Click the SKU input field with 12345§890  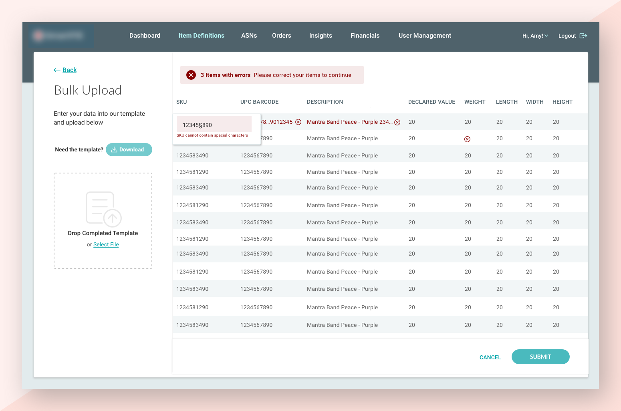pyautogui.click(x=214, y=125)
